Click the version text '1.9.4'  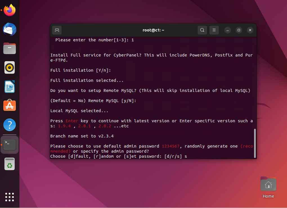(64, 126)
